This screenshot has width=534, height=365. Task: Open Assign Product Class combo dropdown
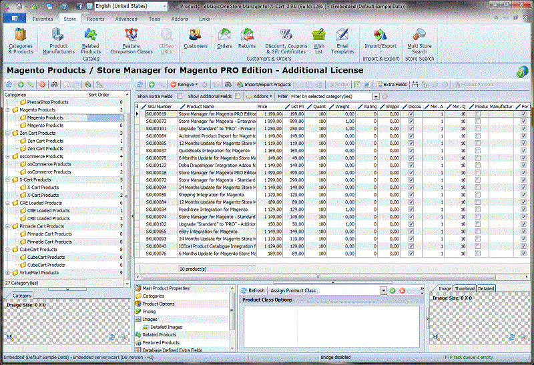383,290
